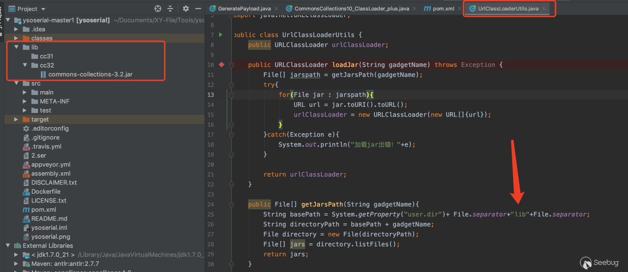Select the Dockerfile file icon
The height and width of the screenshot is (272, 628).
pos(26,192)
